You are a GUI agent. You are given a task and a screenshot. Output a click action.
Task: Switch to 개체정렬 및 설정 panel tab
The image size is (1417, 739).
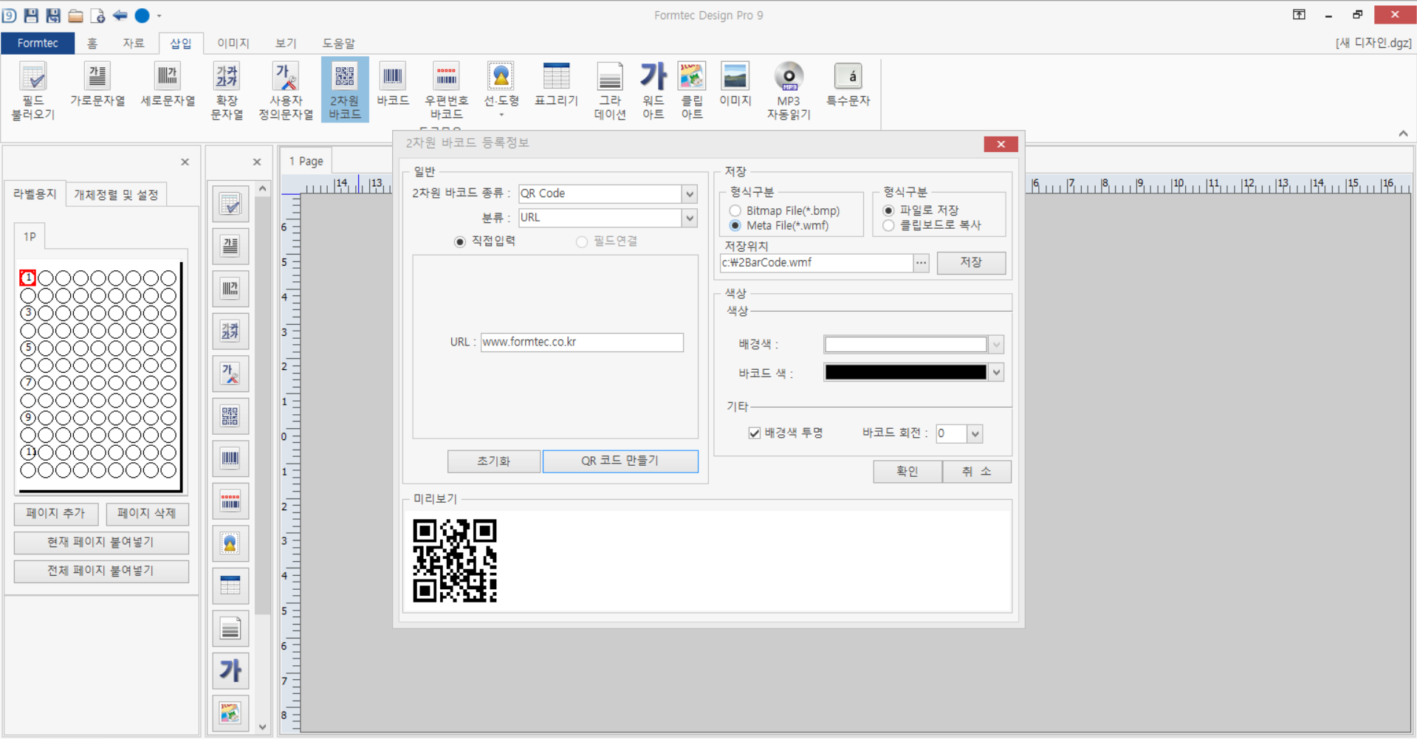click(116, 194)
